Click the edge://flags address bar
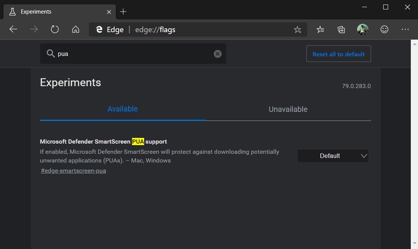This screenshot has height=249, width=418. 198,29
